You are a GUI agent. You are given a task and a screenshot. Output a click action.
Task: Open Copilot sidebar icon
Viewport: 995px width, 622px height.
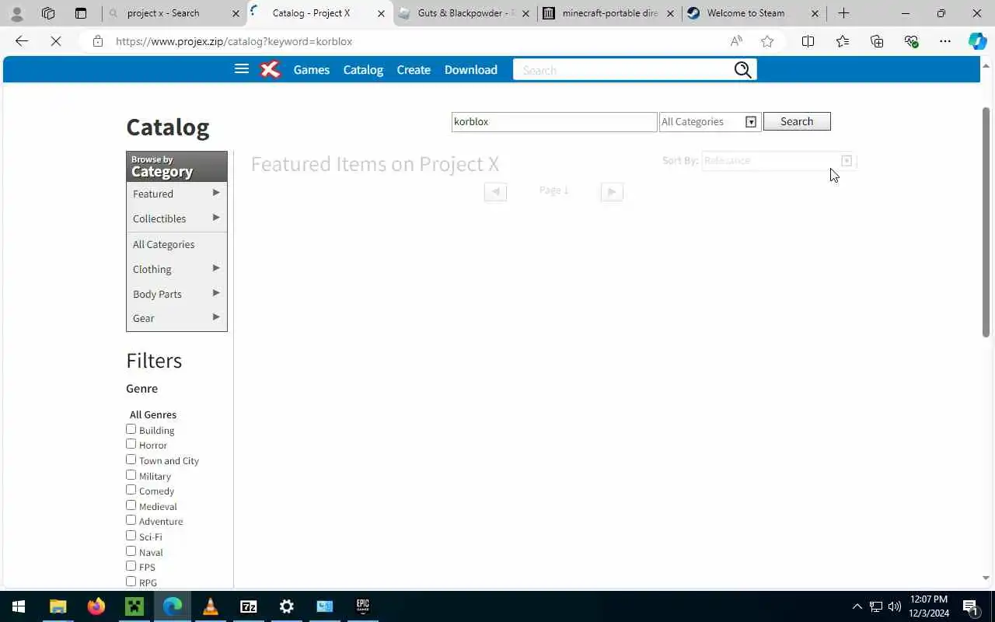(x=977, y=41)
